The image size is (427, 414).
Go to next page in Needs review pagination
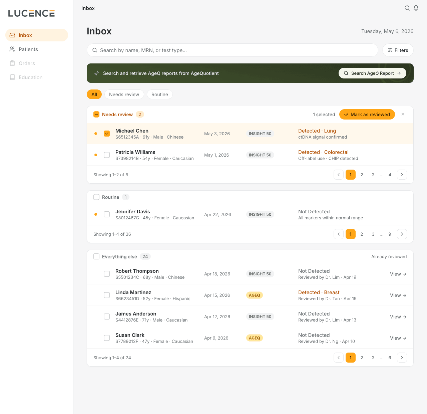402,175
